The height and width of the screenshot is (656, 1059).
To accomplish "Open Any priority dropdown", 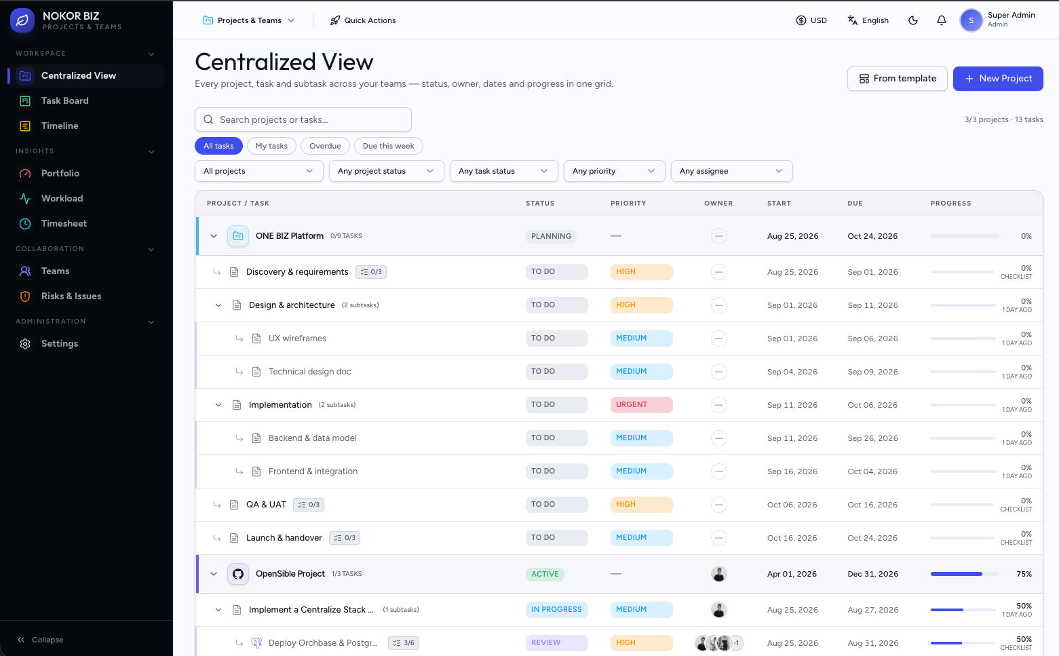I will pyautogui.click(x=615, y=171).
